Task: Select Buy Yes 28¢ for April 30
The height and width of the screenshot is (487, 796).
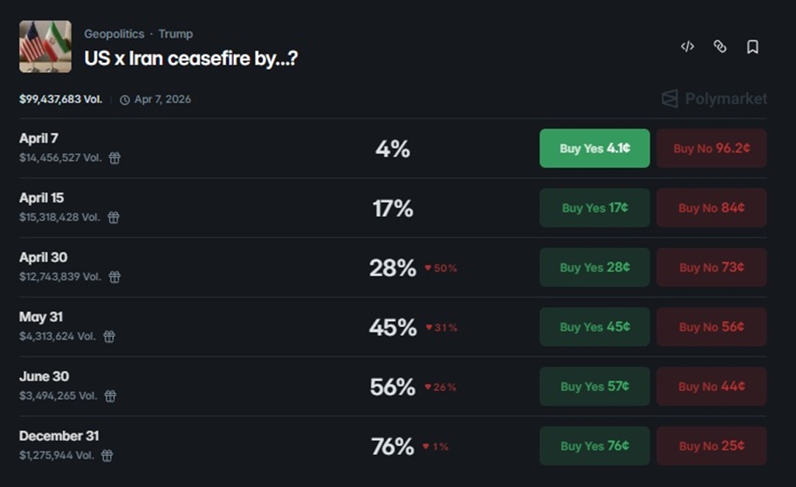Action: point(595,268)
